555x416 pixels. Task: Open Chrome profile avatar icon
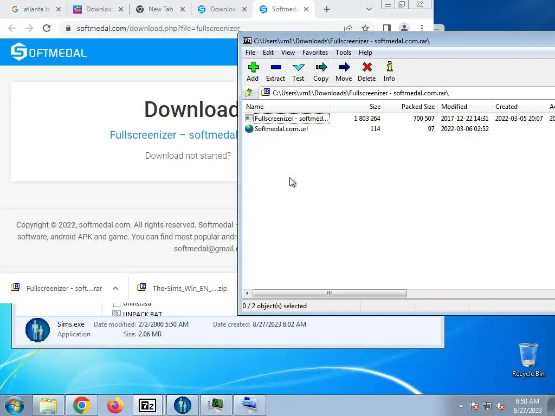404,28
